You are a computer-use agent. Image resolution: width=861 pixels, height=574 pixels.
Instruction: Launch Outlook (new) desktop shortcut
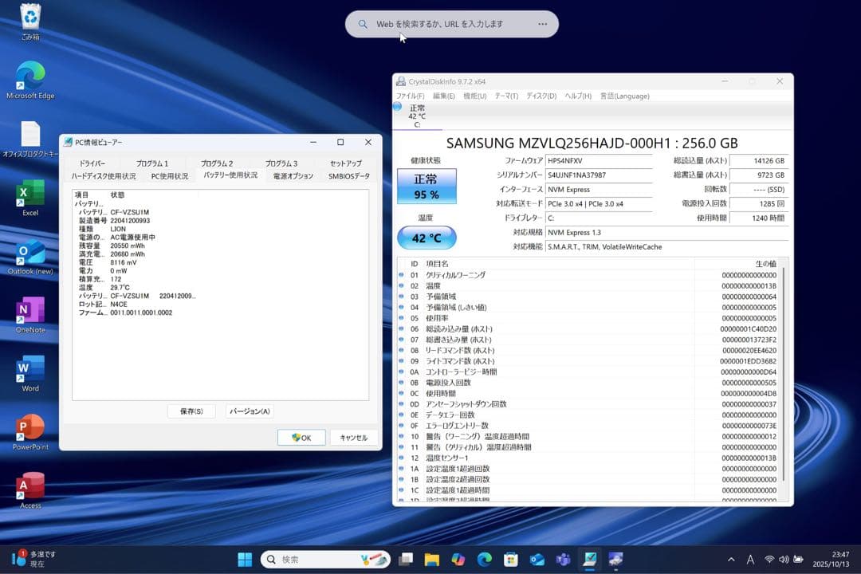pyautogui.click(x=30, y=257)
